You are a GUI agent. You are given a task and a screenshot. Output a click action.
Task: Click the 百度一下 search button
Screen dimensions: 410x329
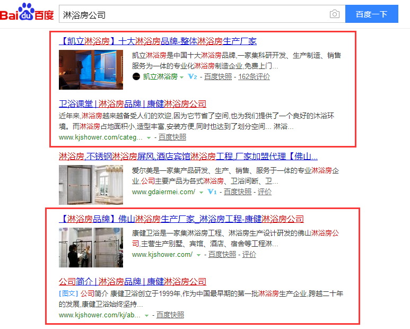[372, 14]
